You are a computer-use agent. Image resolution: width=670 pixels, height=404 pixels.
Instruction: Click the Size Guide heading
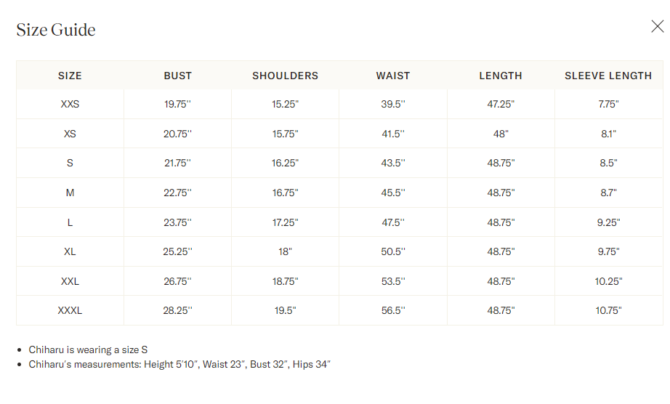click(x=56, y=30)
